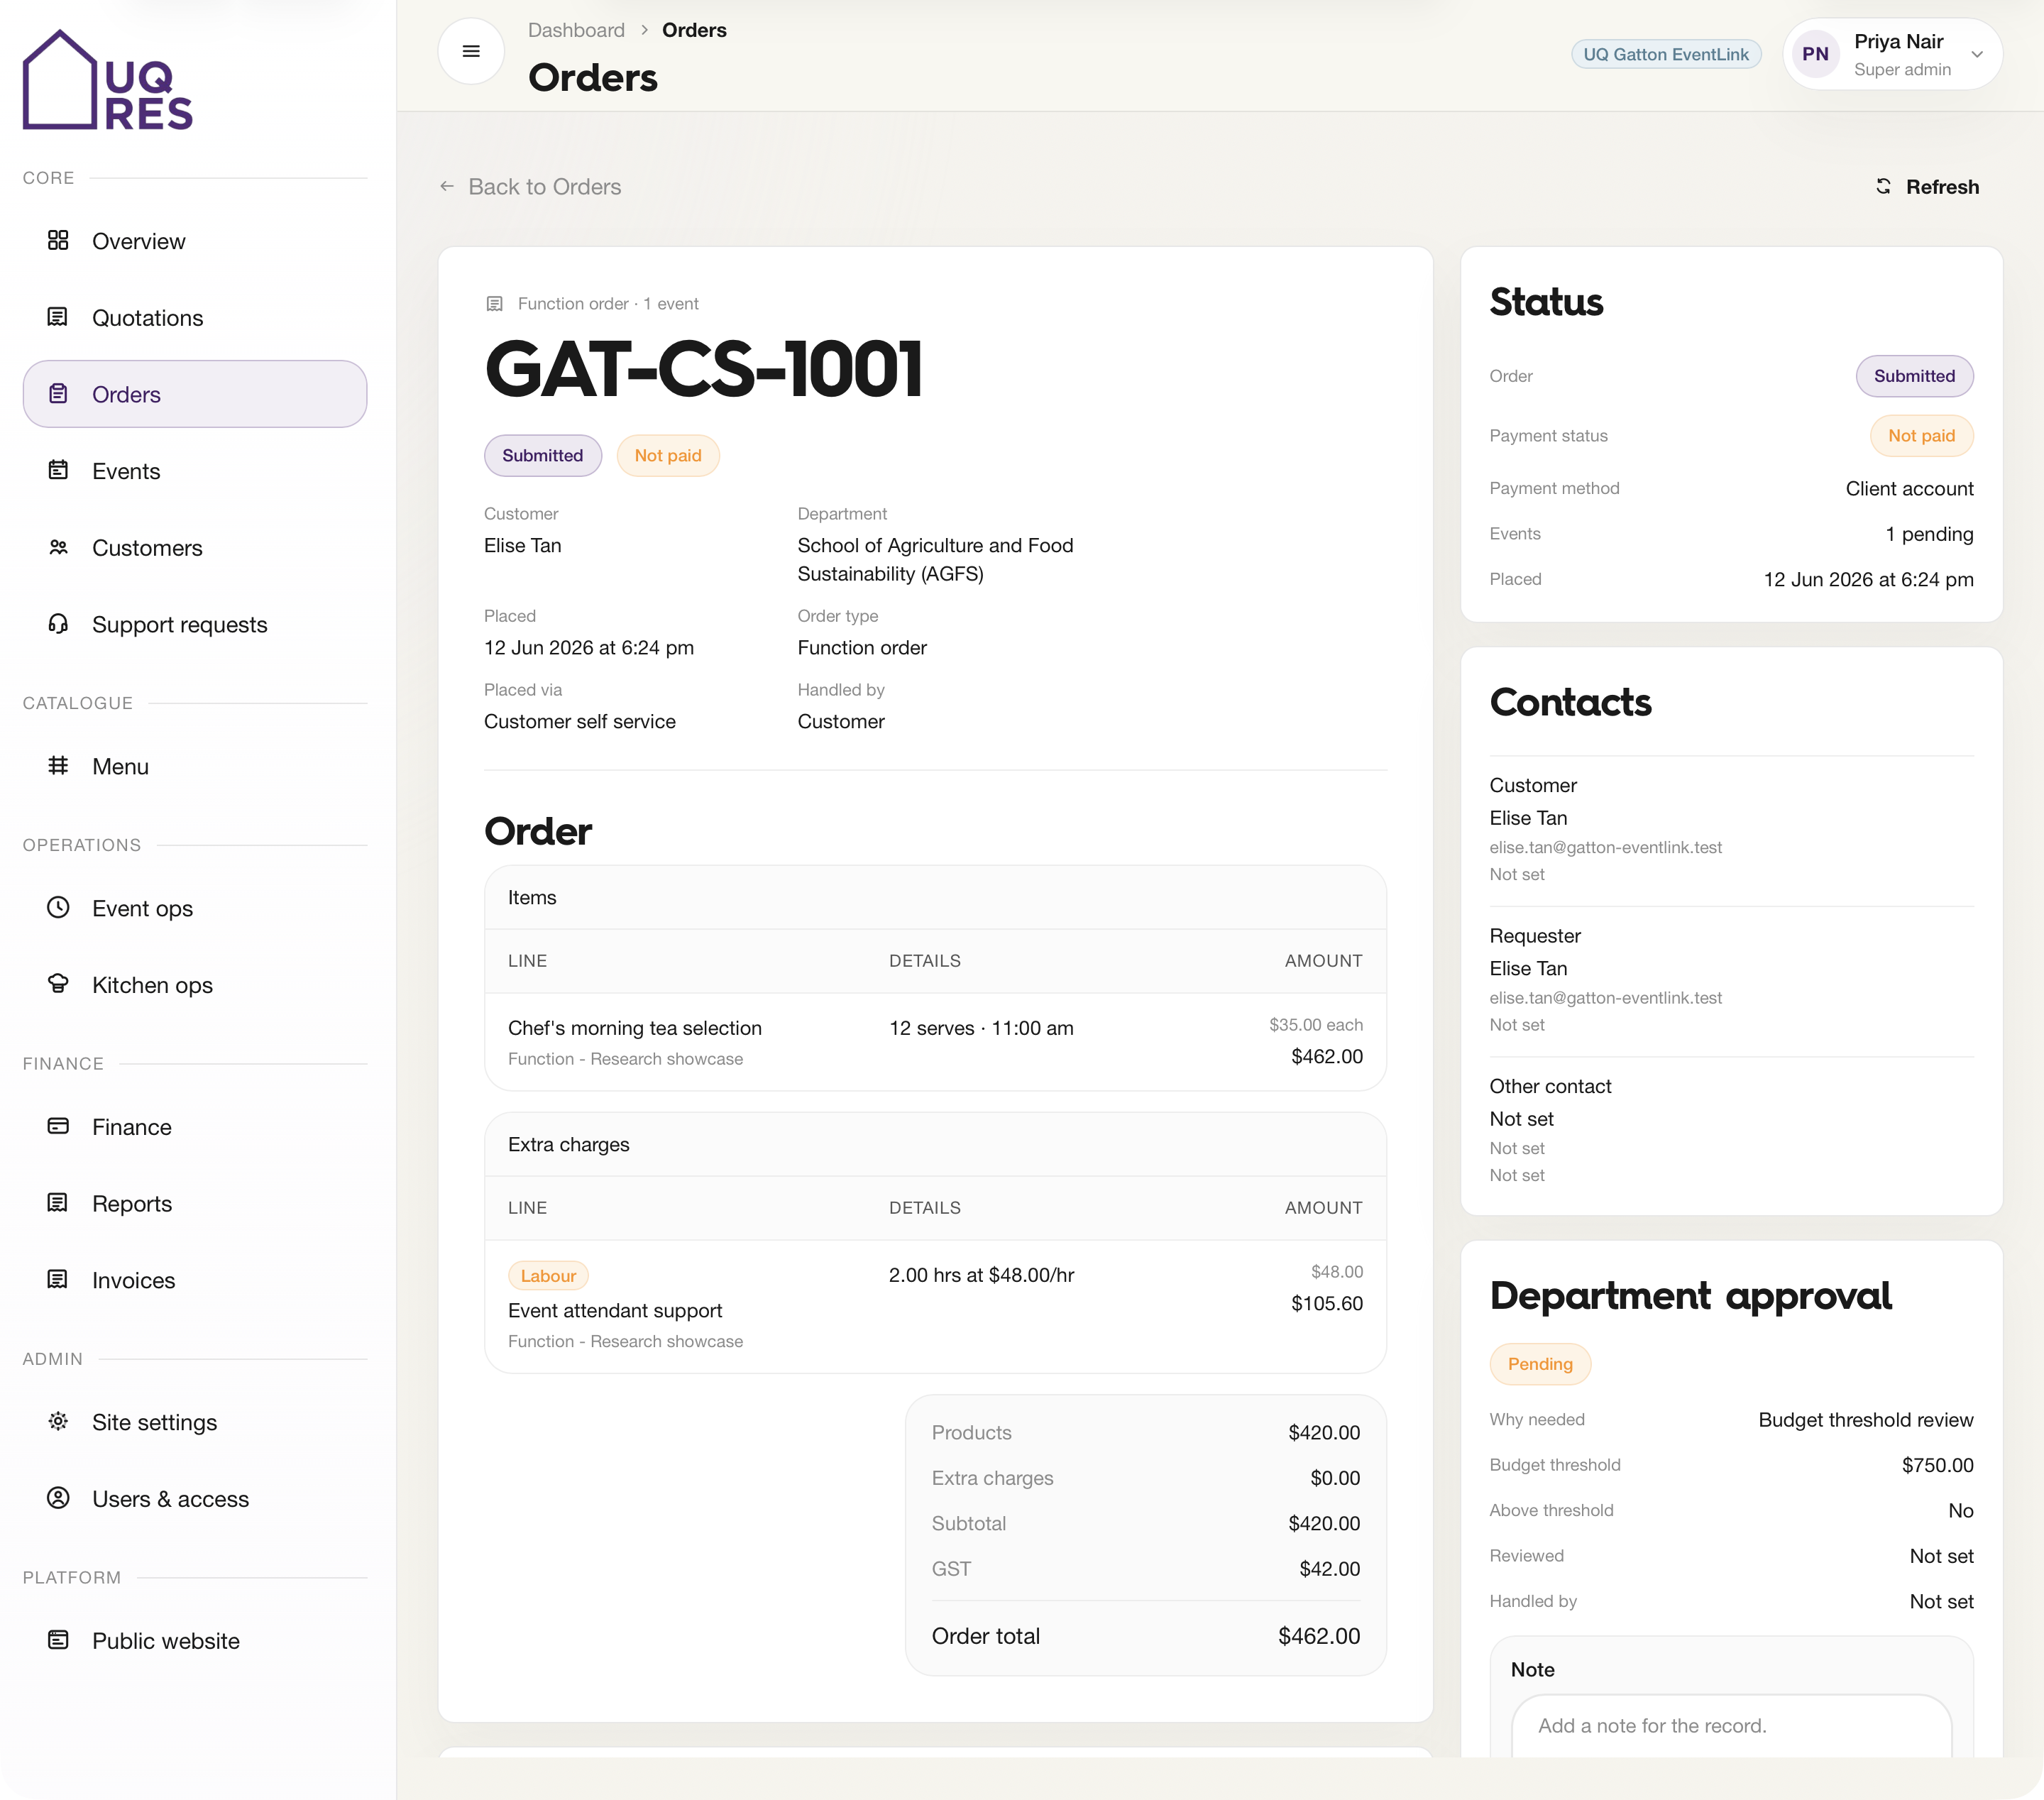Click the Quotations sidebar icon
Image resolution: width=2044 pixels, height=1800 pixels.
(58, 317)
